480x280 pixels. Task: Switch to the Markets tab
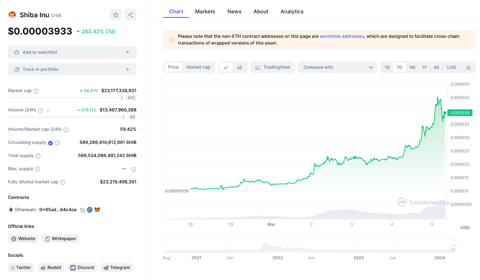(x=205, y=11)
